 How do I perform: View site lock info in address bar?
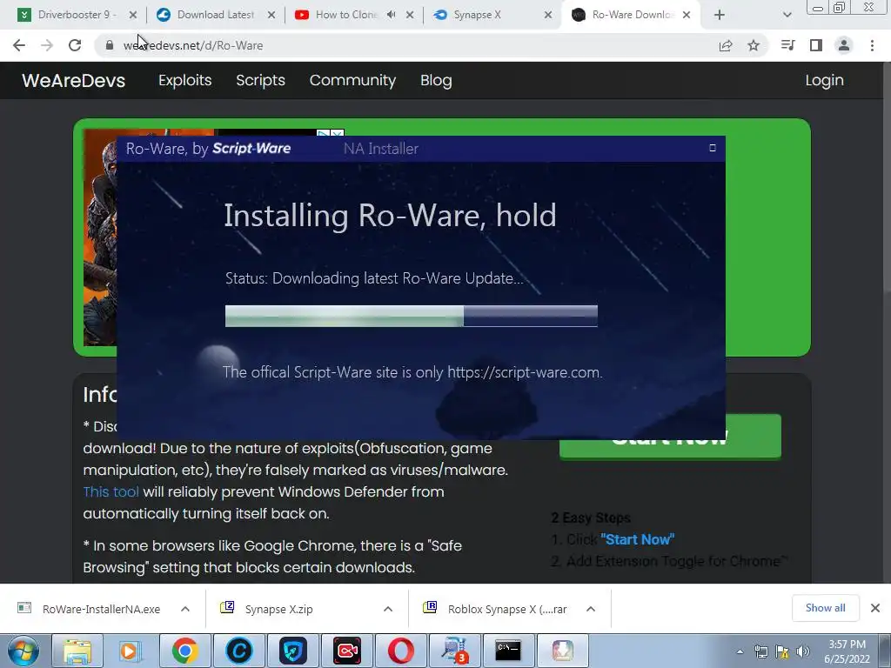110,45
